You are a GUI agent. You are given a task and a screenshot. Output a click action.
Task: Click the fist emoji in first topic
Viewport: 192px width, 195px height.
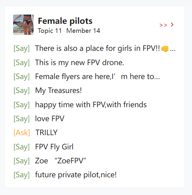pyautogui.click(x=165, y=49)
